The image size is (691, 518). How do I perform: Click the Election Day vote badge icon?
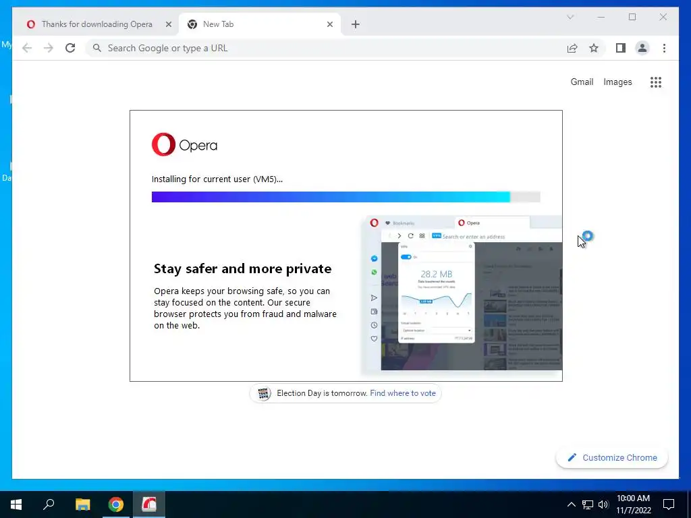[x=264, y=393]
